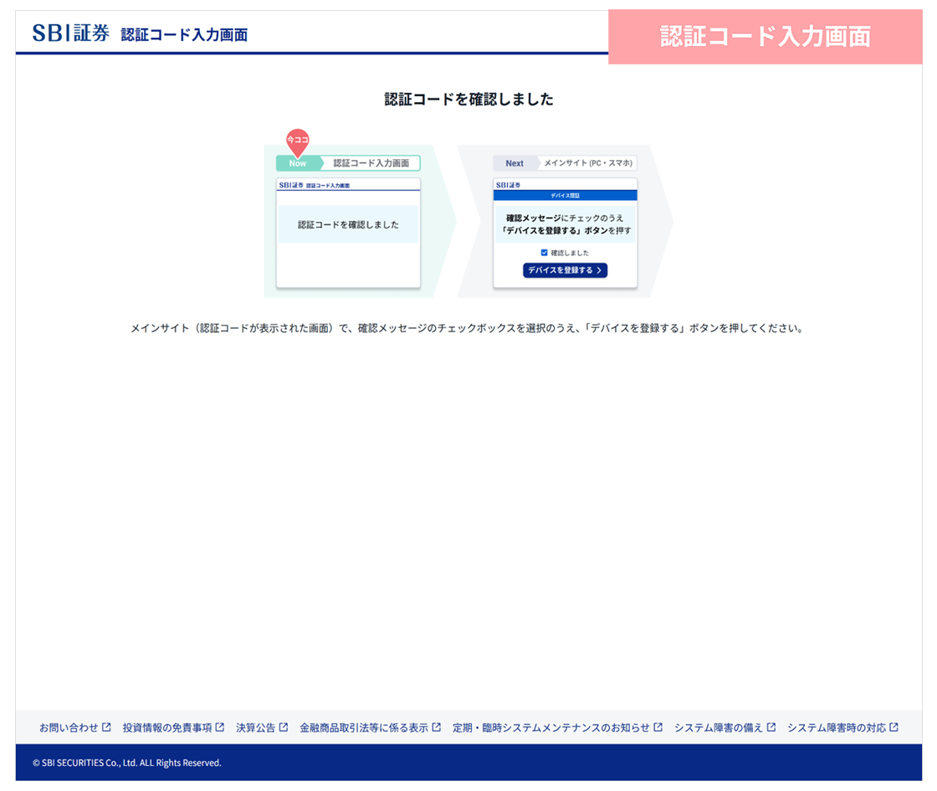Click external-link icon beside 投資情報の免責事項
937x791 pixels.
click(x=219, y=727)
